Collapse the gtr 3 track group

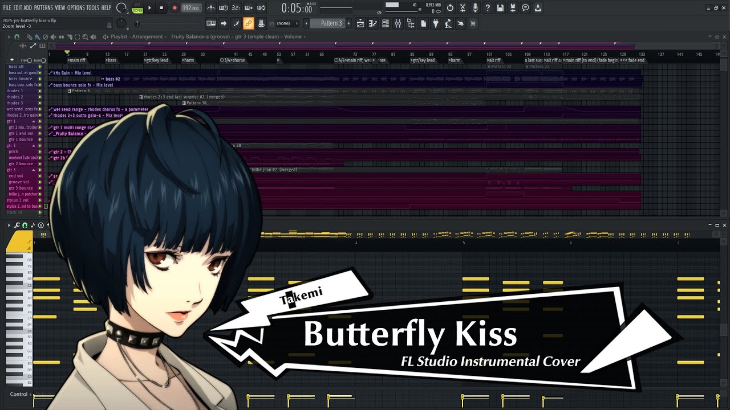point(33,170)
